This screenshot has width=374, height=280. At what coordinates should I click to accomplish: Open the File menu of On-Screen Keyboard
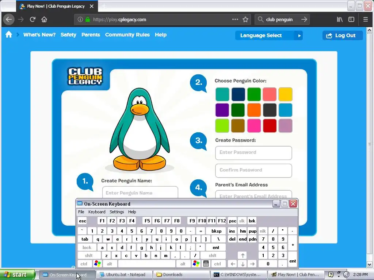[x=81, y=212]
